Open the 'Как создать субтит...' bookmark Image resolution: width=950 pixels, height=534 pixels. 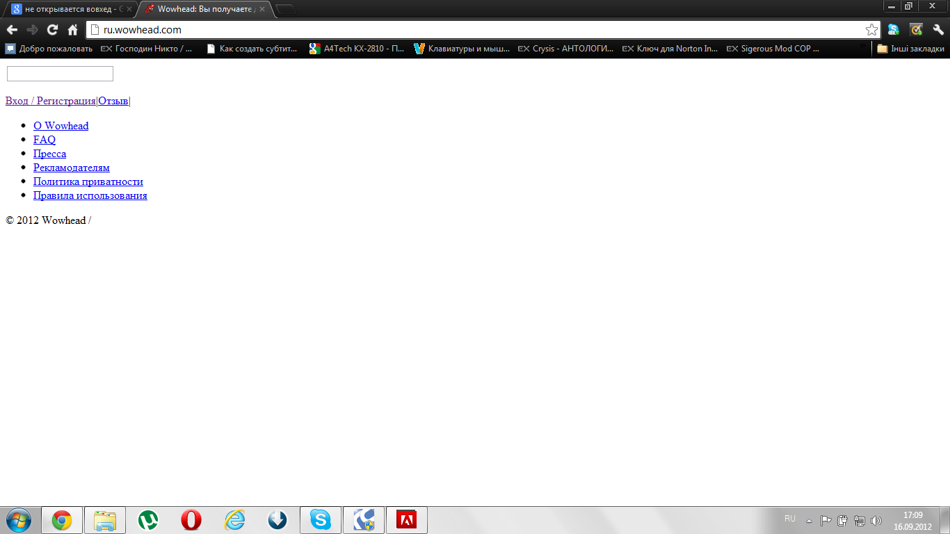[252, 49]
